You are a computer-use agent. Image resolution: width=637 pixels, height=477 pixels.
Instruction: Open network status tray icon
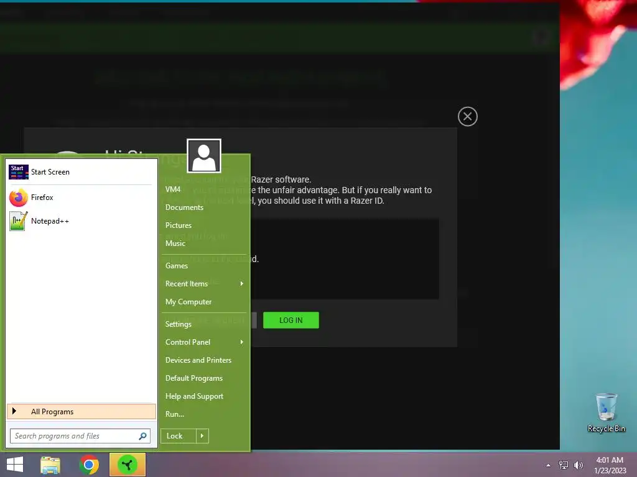click(x=564, y=465)
